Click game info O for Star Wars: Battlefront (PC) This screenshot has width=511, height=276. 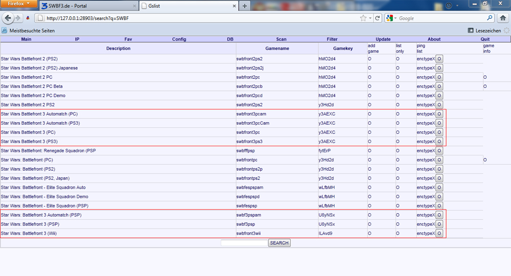click(x=485, y=160)
